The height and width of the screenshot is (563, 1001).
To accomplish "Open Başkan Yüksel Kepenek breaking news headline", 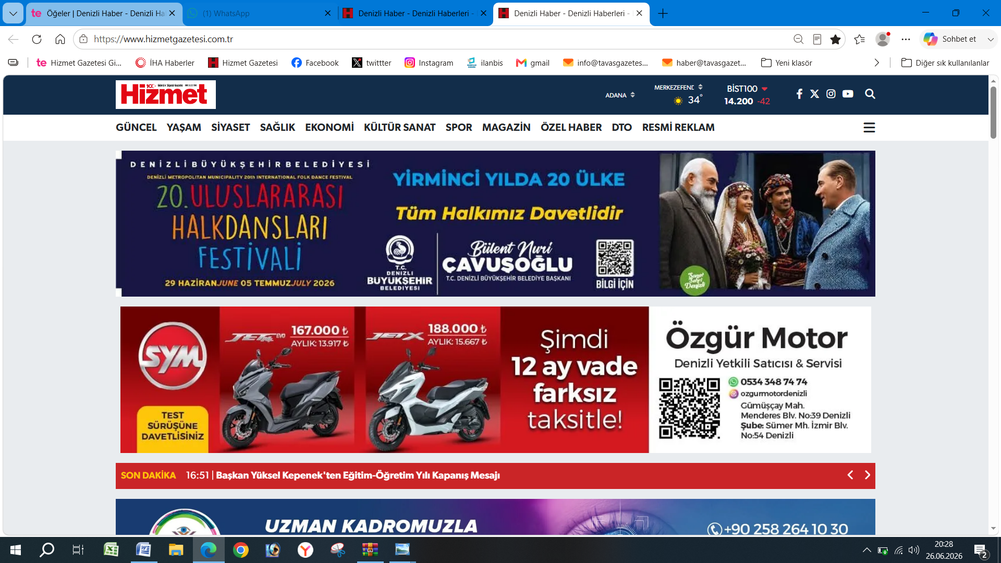I will pos(357,475).
